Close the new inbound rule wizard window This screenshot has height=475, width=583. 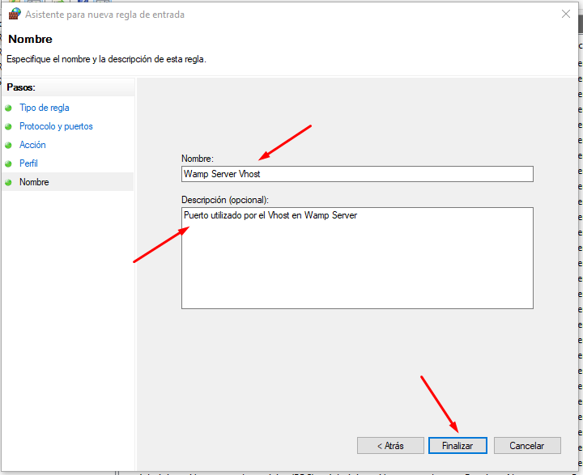click(564, 15)
